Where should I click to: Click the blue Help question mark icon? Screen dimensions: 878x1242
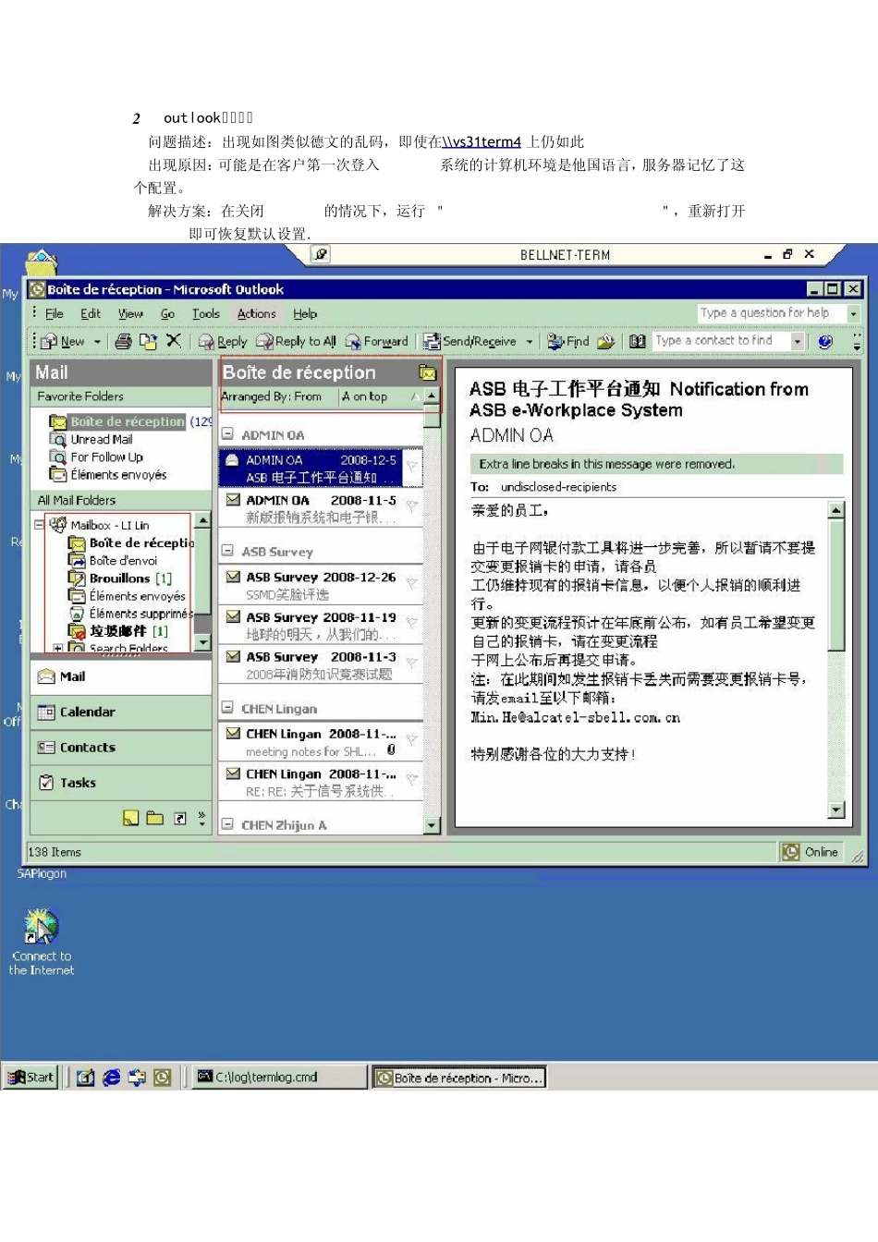[x=825, y=341]
